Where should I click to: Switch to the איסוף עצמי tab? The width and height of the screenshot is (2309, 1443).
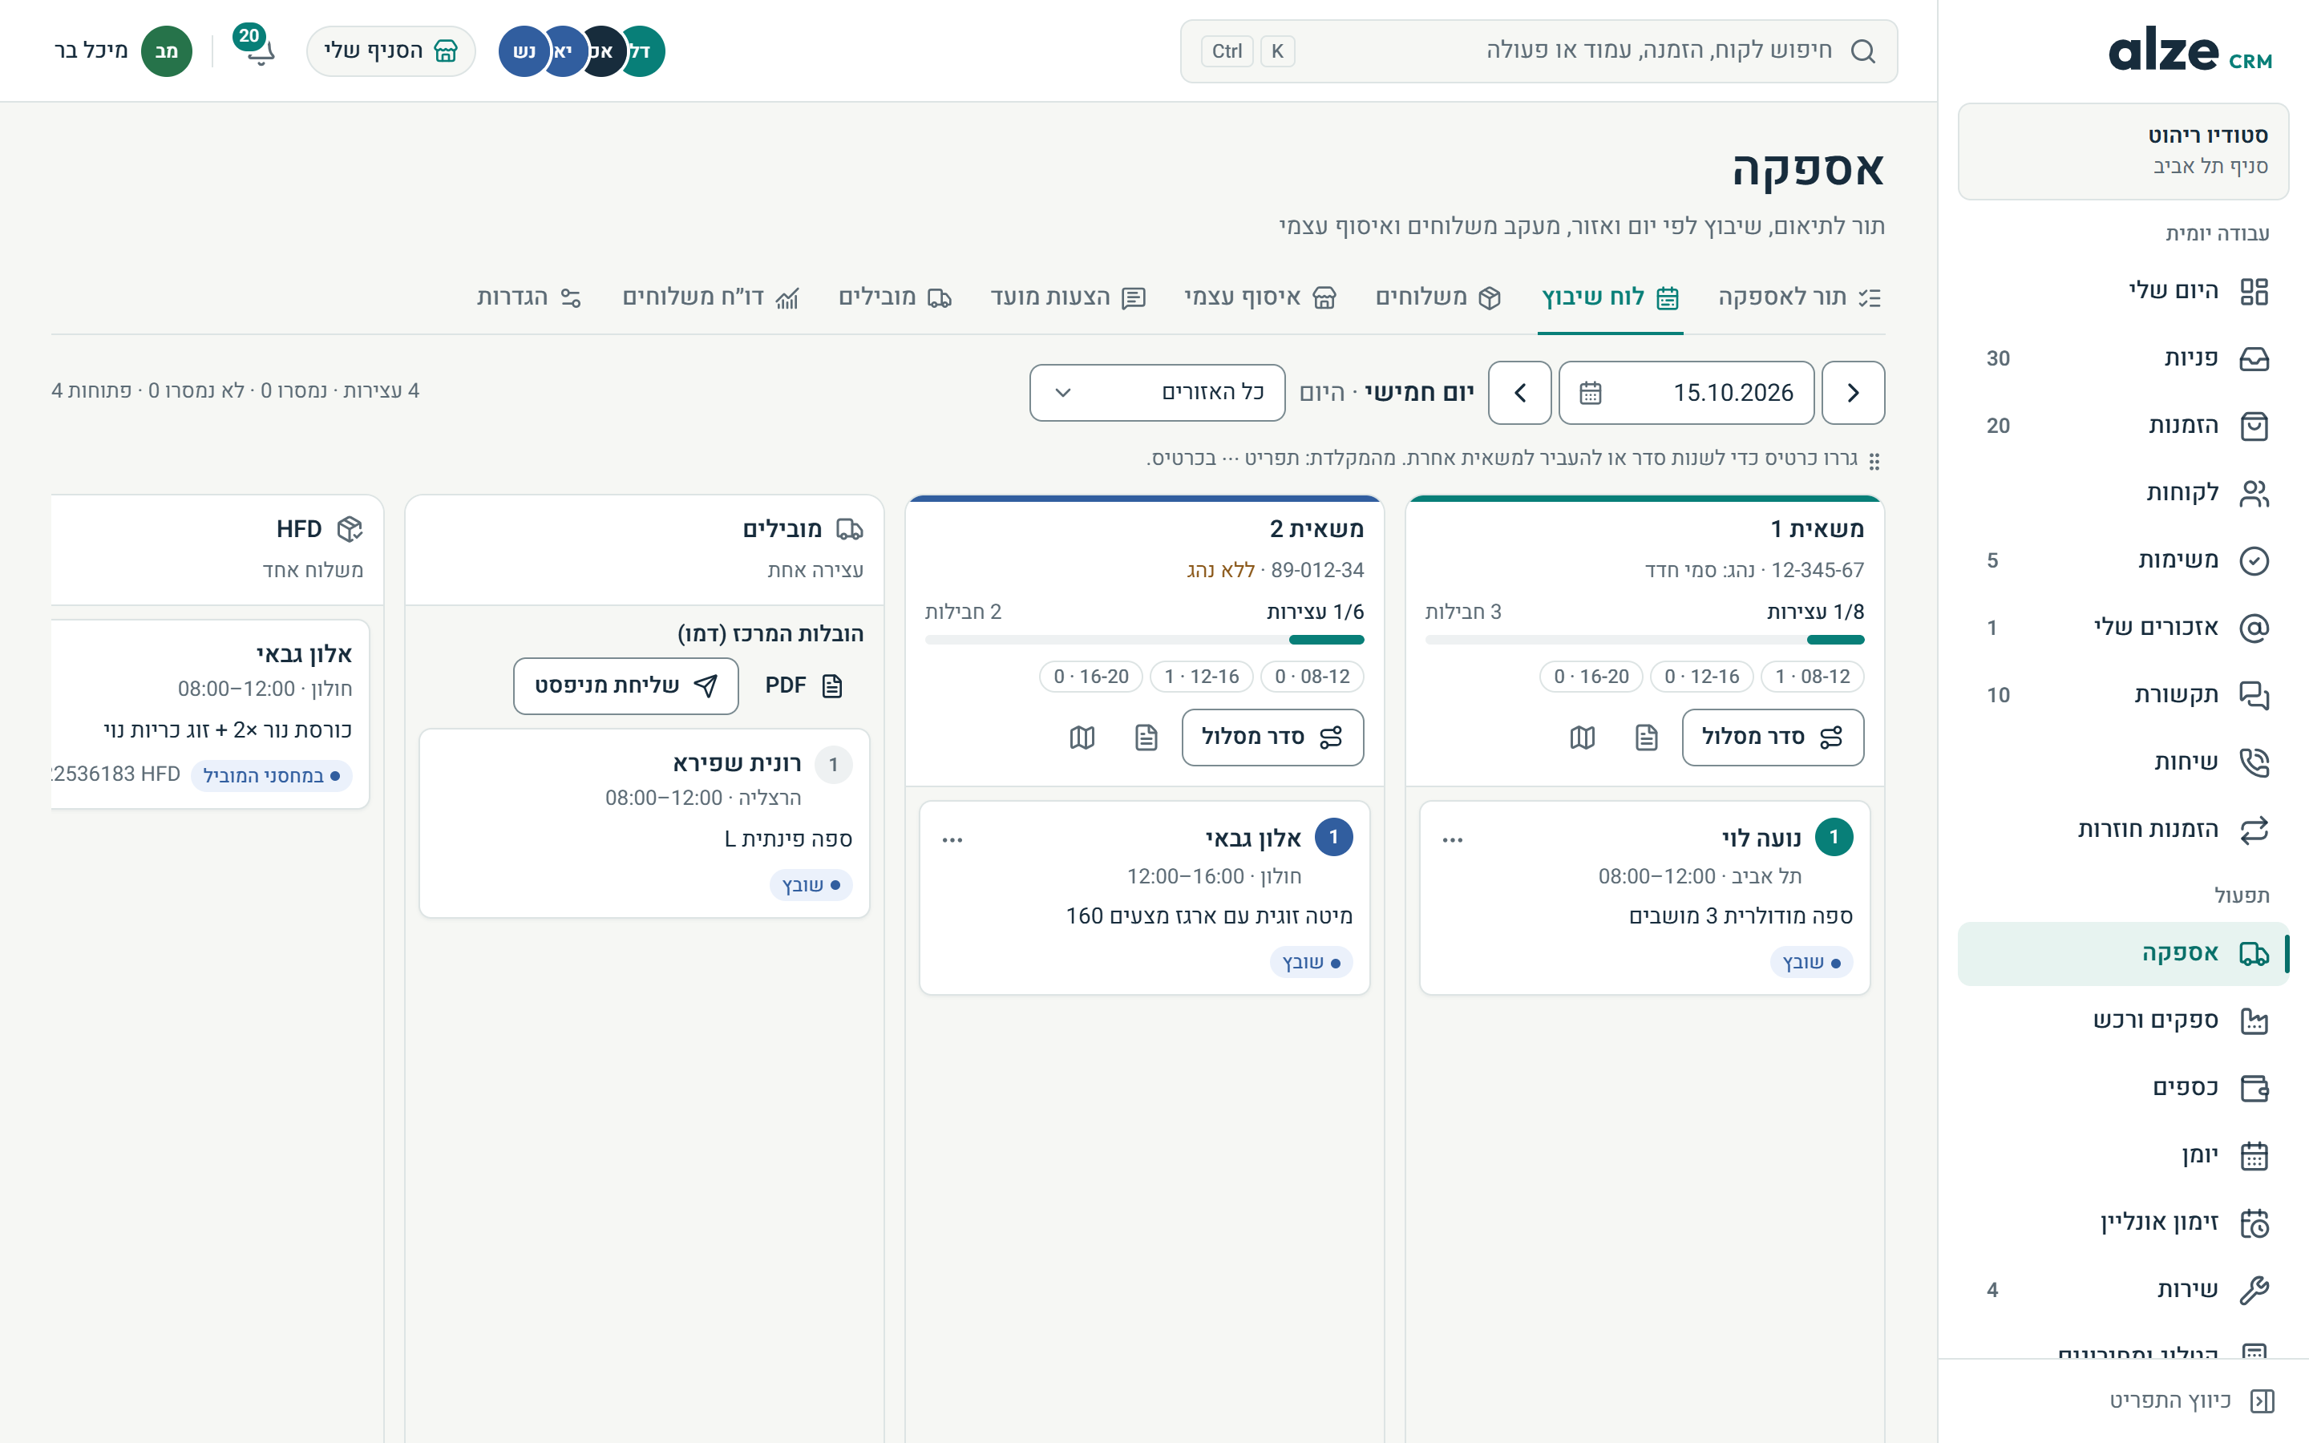(x=1260, y=297)
